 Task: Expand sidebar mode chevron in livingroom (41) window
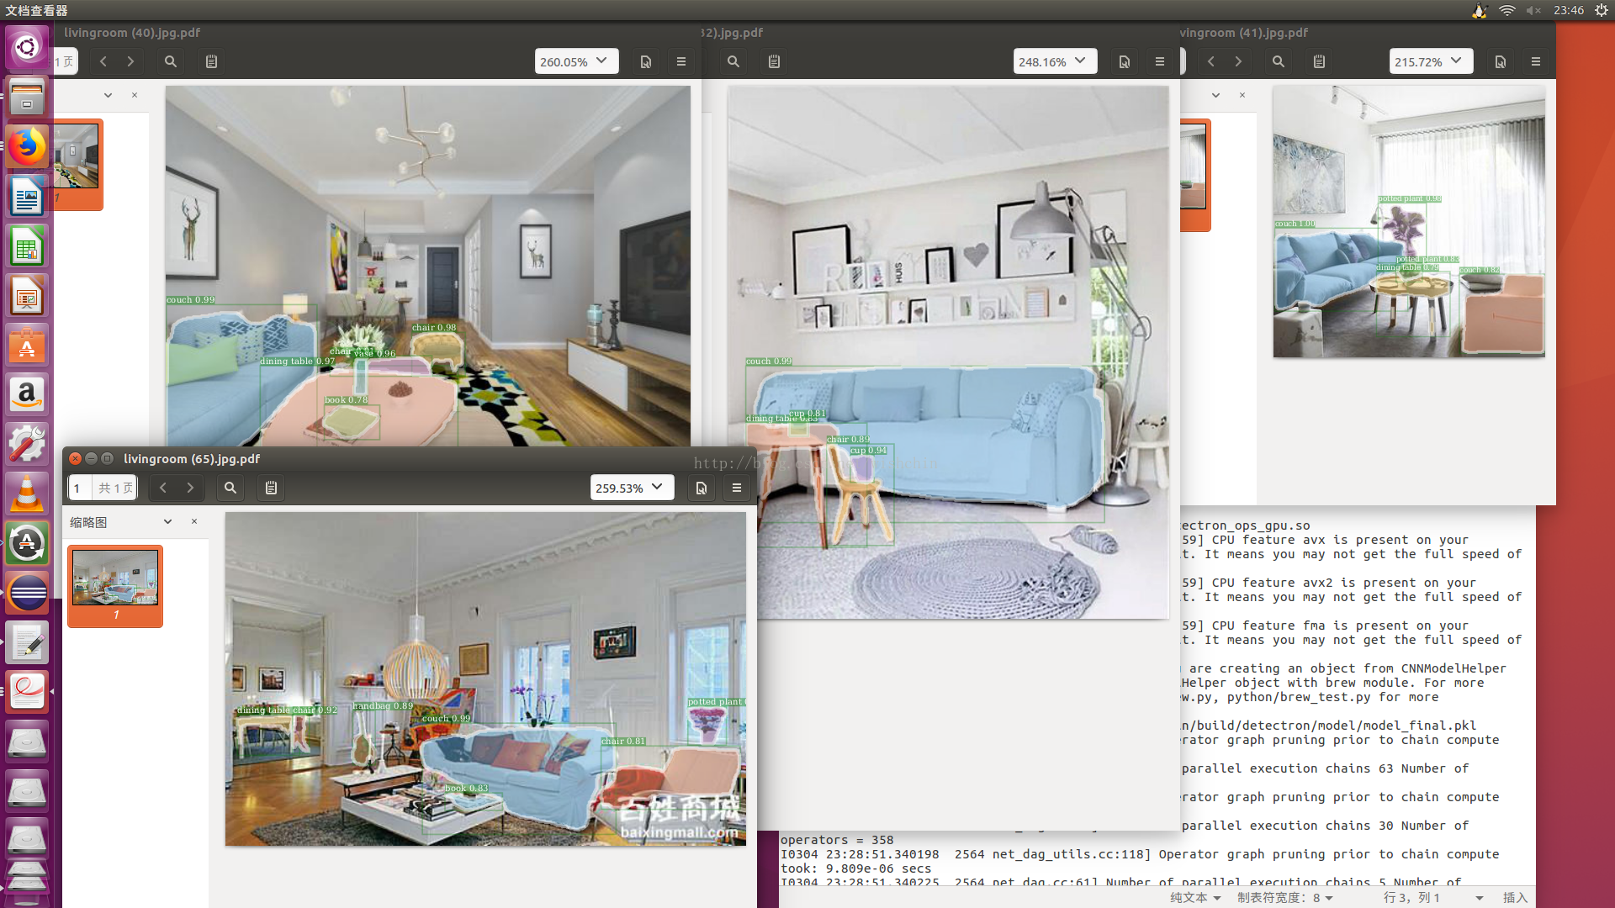[x=1215, y=95]
